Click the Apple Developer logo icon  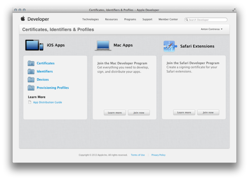click(x=23, y=19)
